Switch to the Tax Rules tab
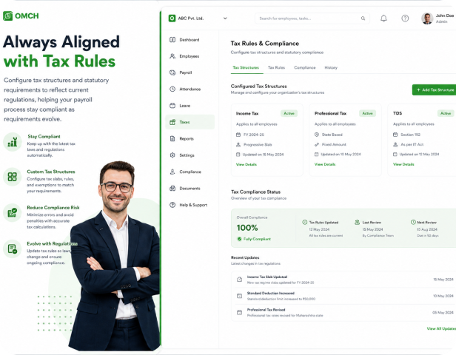This screenshot has width=456, height=355. tap(276, 68)
